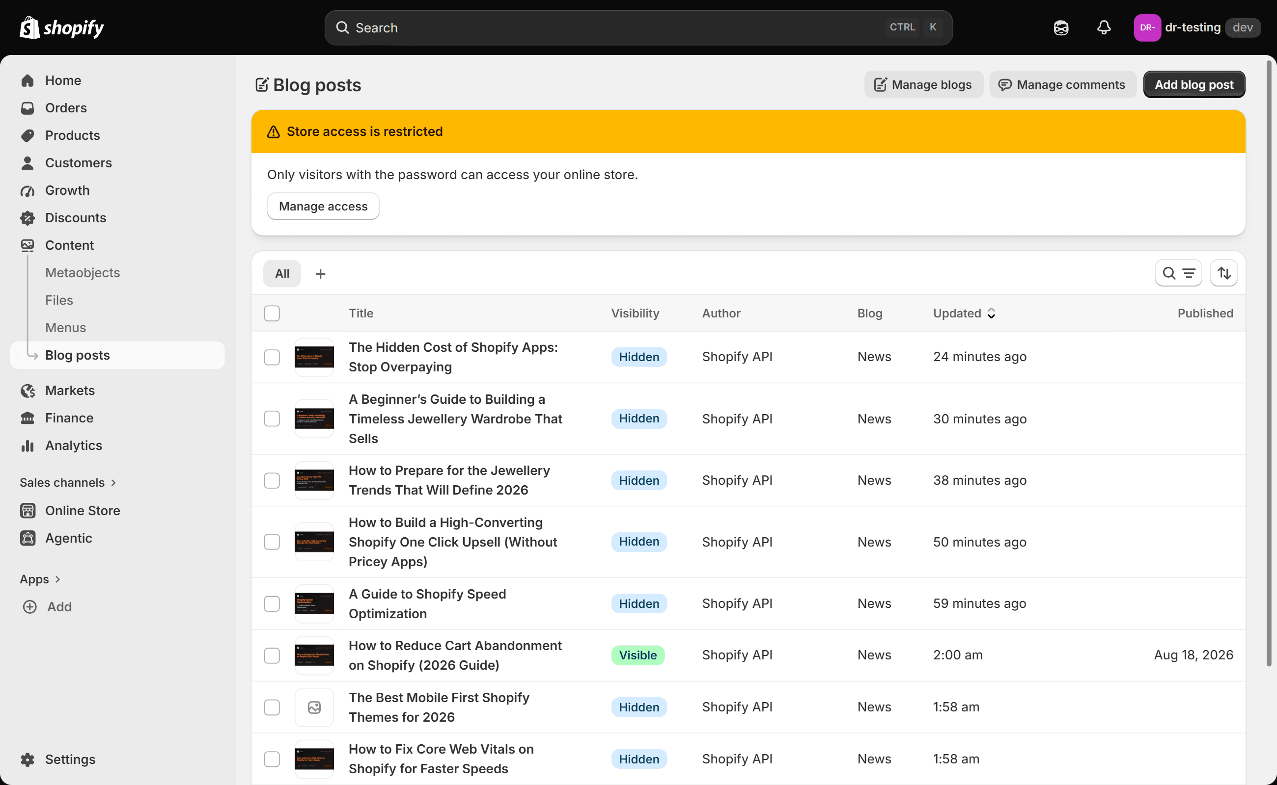Check the Timeless Jewellery Wardrobe post row

272,419
